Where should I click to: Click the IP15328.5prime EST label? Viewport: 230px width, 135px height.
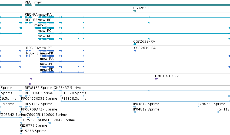coord(74,93)
